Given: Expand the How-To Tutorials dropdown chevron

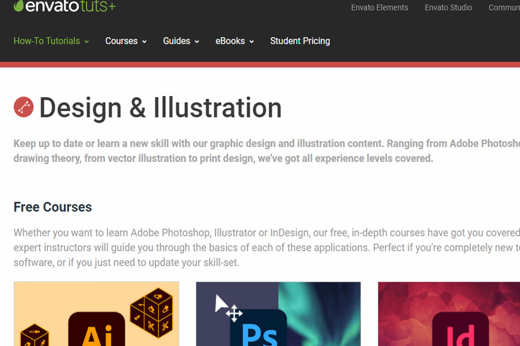Looking at the screenshot, I should (x=87, y=42).
